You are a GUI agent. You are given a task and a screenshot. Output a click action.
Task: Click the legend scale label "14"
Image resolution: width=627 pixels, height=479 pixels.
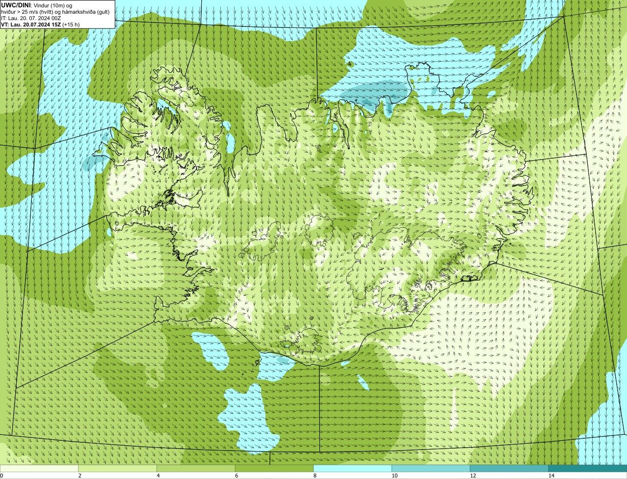pos(551,476)
